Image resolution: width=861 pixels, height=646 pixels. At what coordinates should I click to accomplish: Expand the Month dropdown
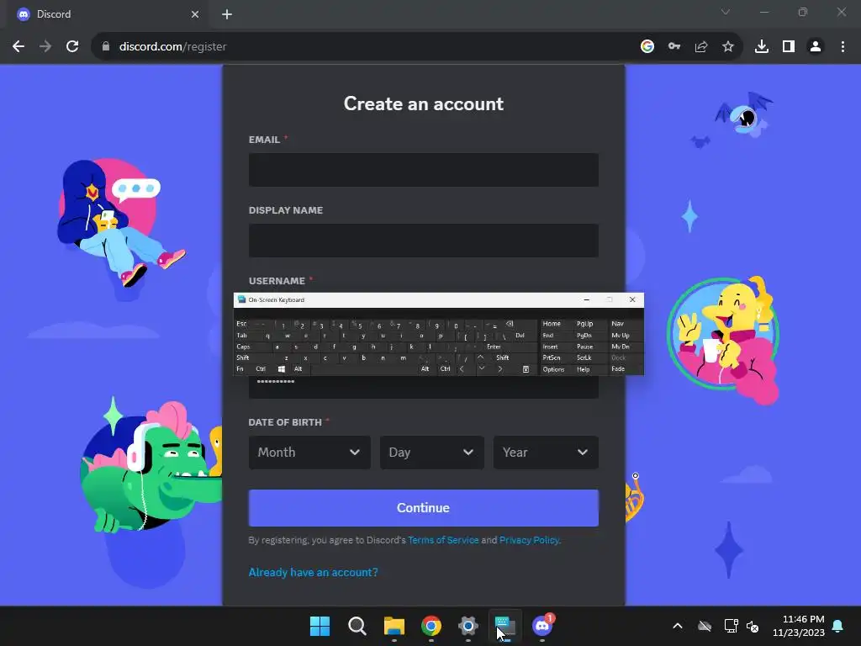309,452
